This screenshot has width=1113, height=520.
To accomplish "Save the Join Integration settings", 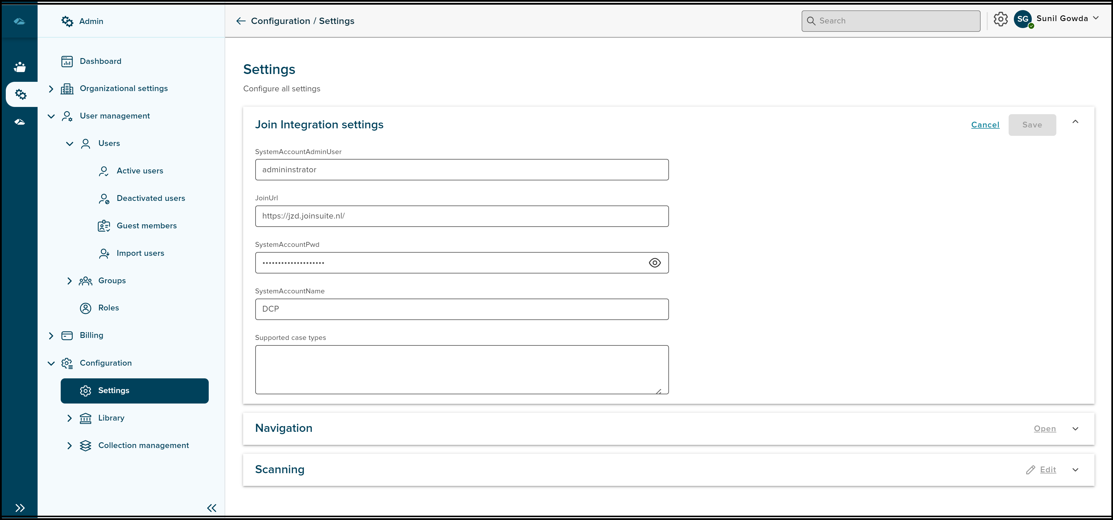I will click(x=1032, y=125).
